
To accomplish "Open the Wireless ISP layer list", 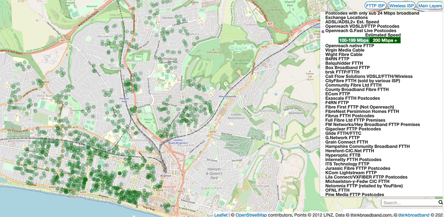I will point(401,6).
